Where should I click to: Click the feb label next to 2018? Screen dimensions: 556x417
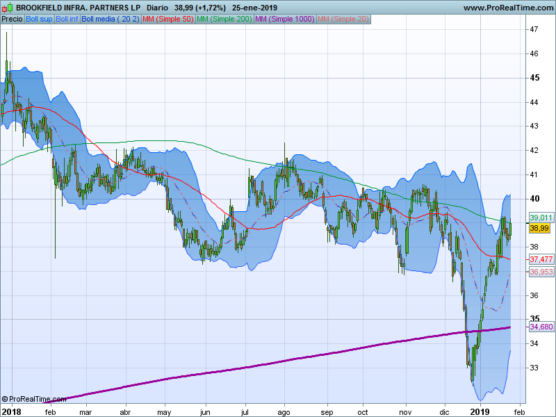(x=50, y=412)
